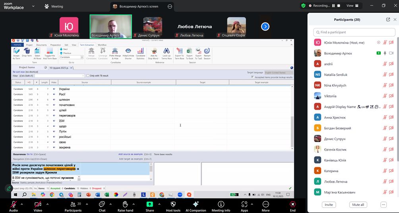Toggle Audio mute microphone
The image size is (399, 213).
coord(13,204)
